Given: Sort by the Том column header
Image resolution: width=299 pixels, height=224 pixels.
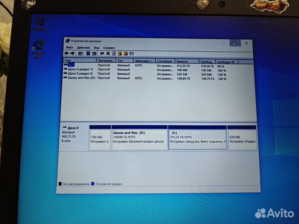Looking at the screenshot, I should [80, 60].
